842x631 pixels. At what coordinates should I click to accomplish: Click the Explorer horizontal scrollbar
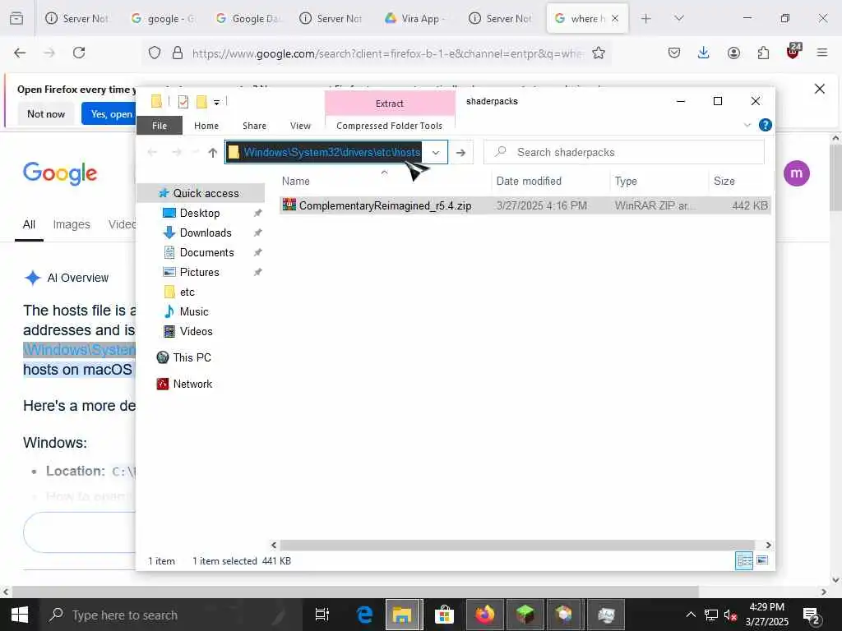516,546
